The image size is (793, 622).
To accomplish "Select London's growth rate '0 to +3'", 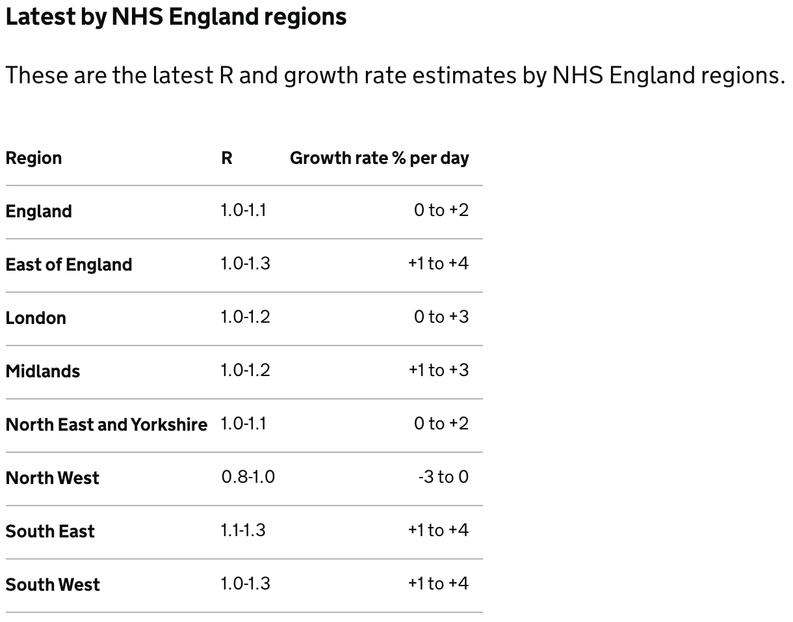I will (441, 317).
